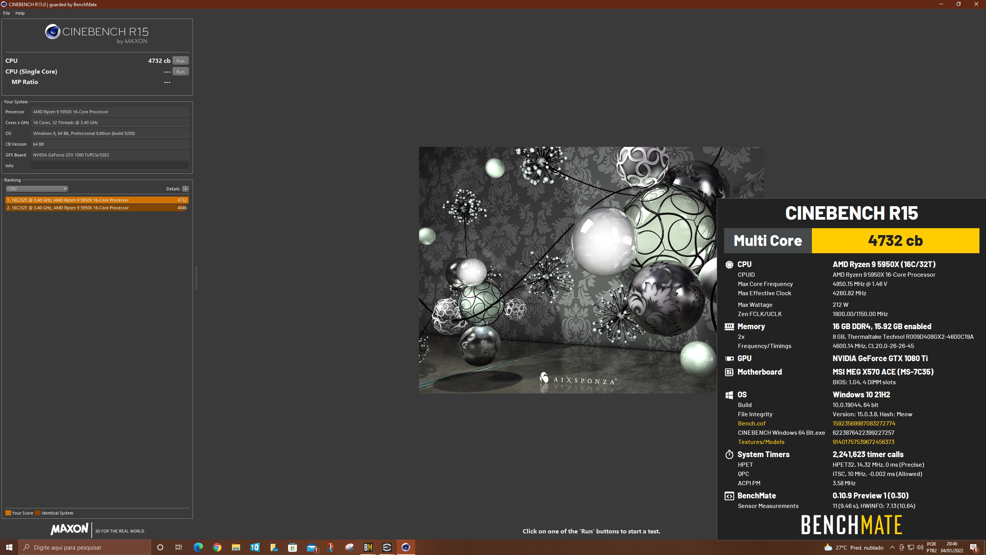Open the volume tray icon

click(920, 547)
